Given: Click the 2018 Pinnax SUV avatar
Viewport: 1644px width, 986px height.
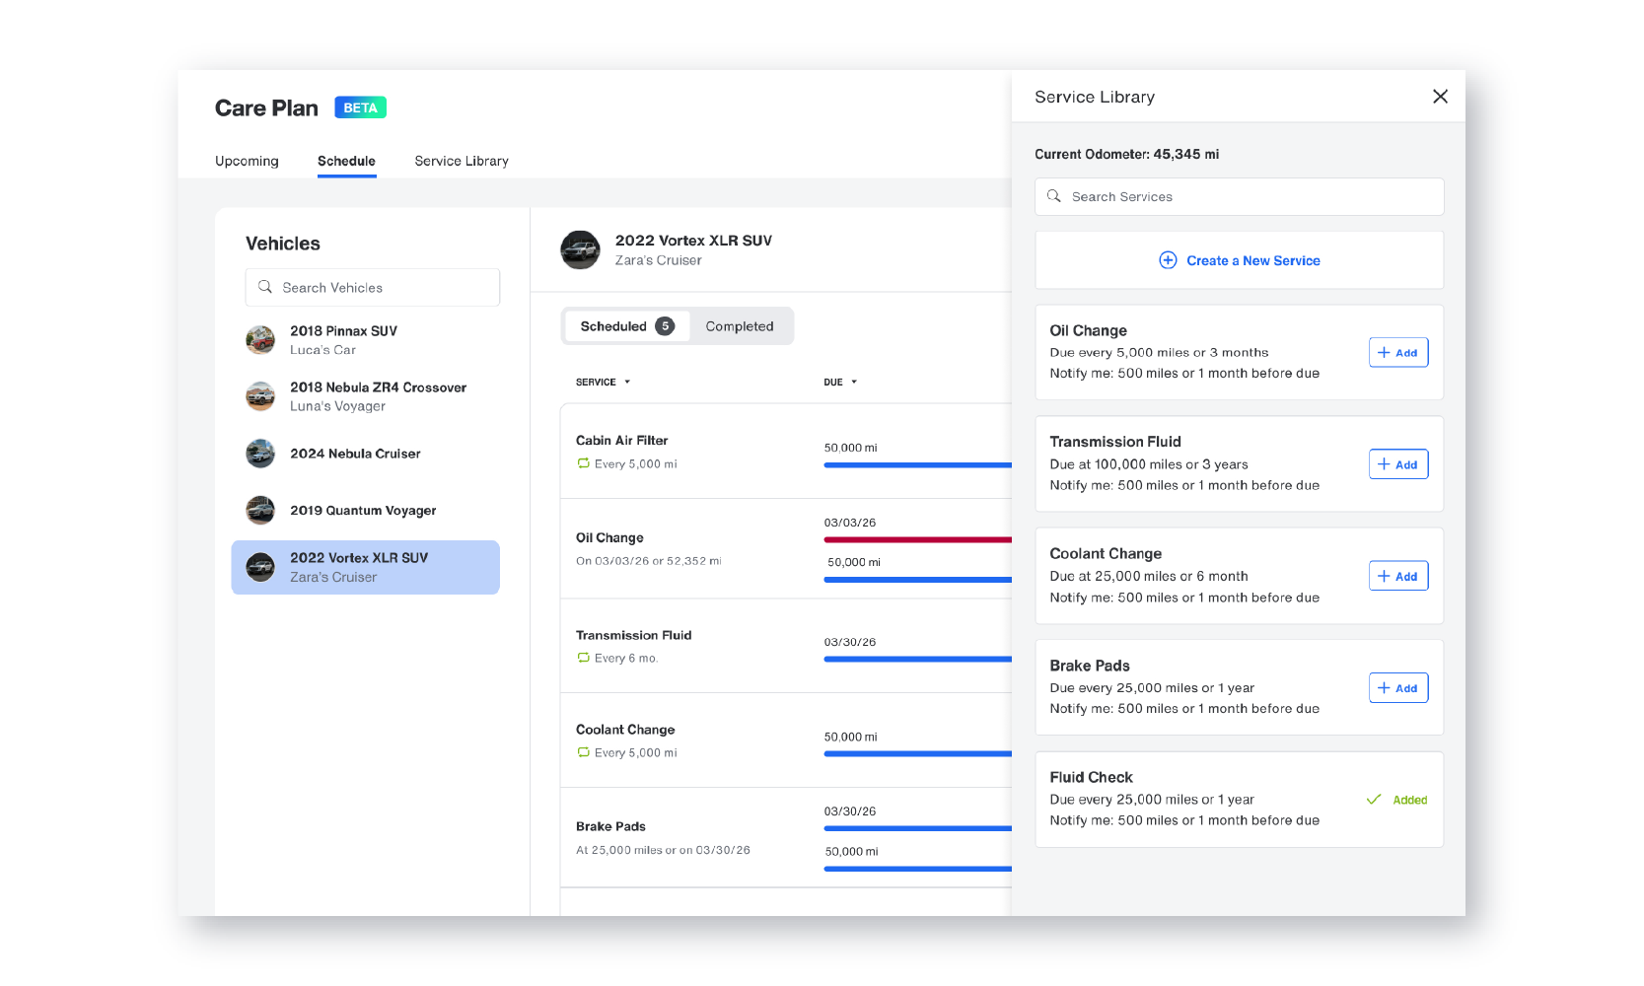Looking at the screenshot, I should (260, 340).
